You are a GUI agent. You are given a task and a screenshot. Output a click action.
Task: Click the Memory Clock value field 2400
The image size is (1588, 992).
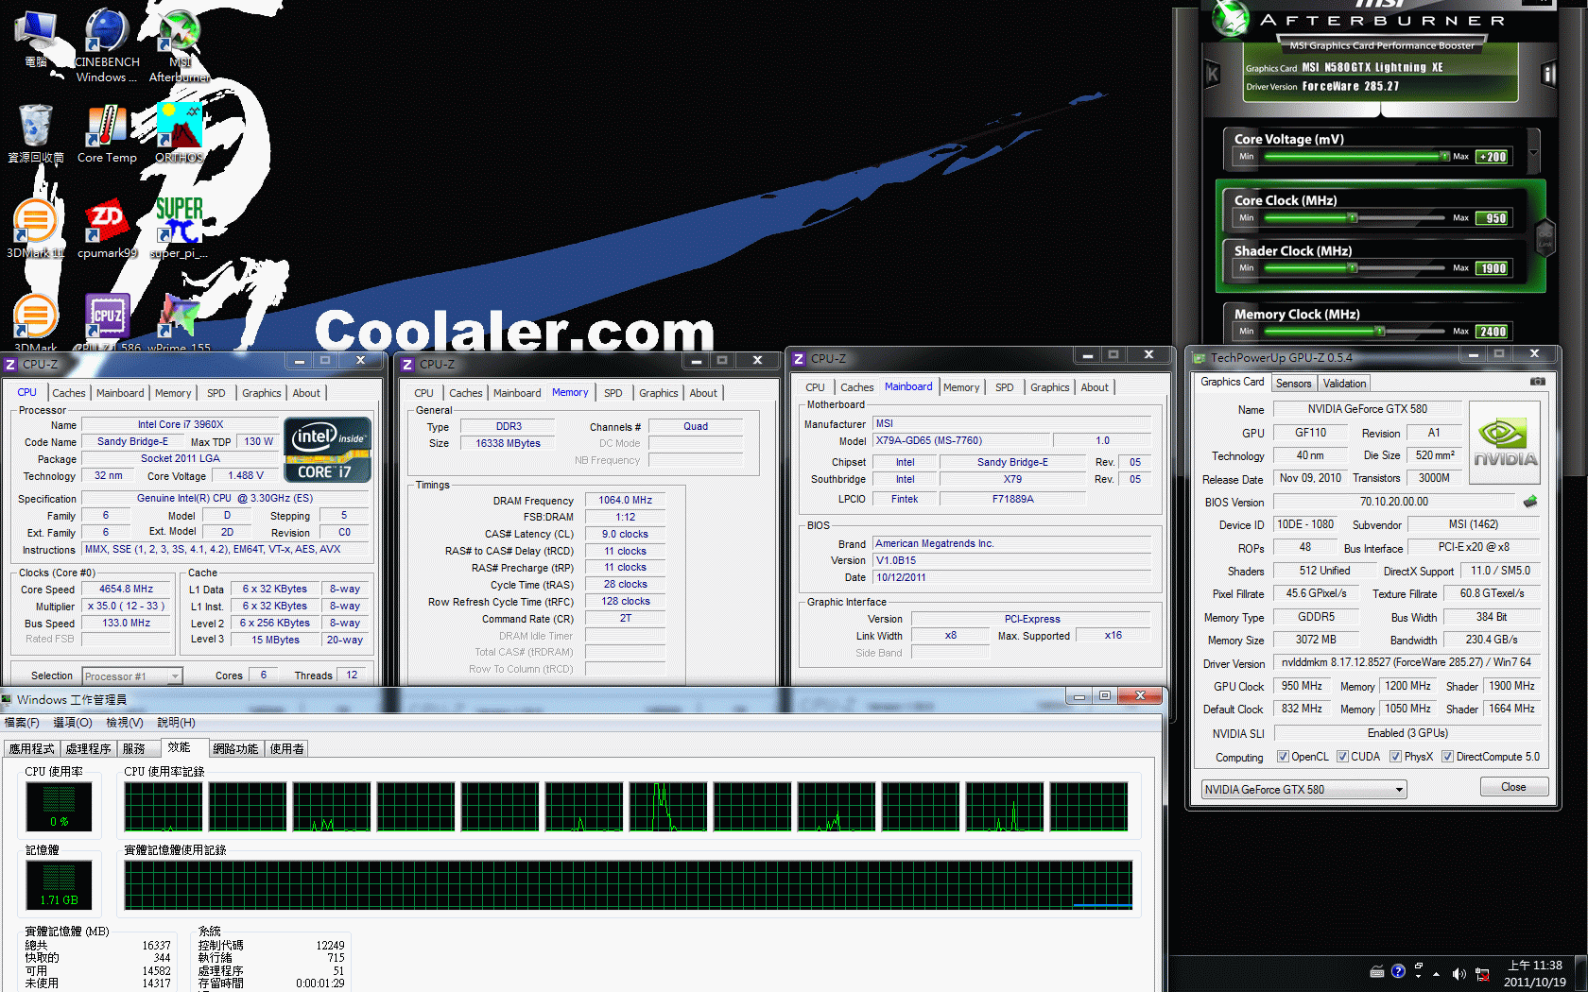click(x=1493, y=332)
